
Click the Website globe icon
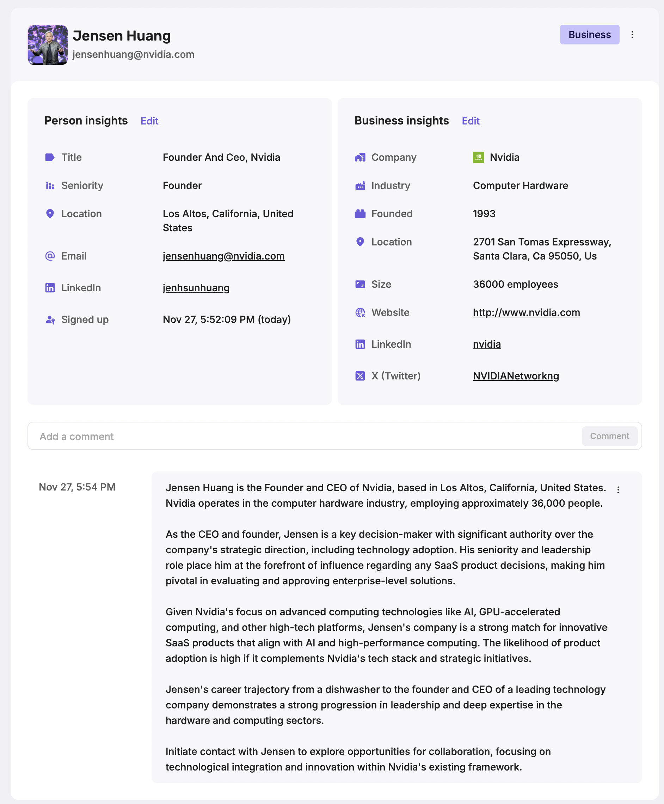pyautogui.click(x=360, y=313)
